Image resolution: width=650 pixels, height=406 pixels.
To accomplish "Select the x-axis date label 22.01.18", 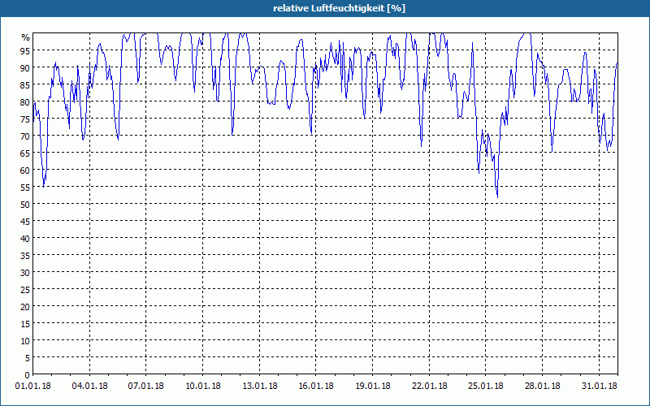I will coord(429,387).
